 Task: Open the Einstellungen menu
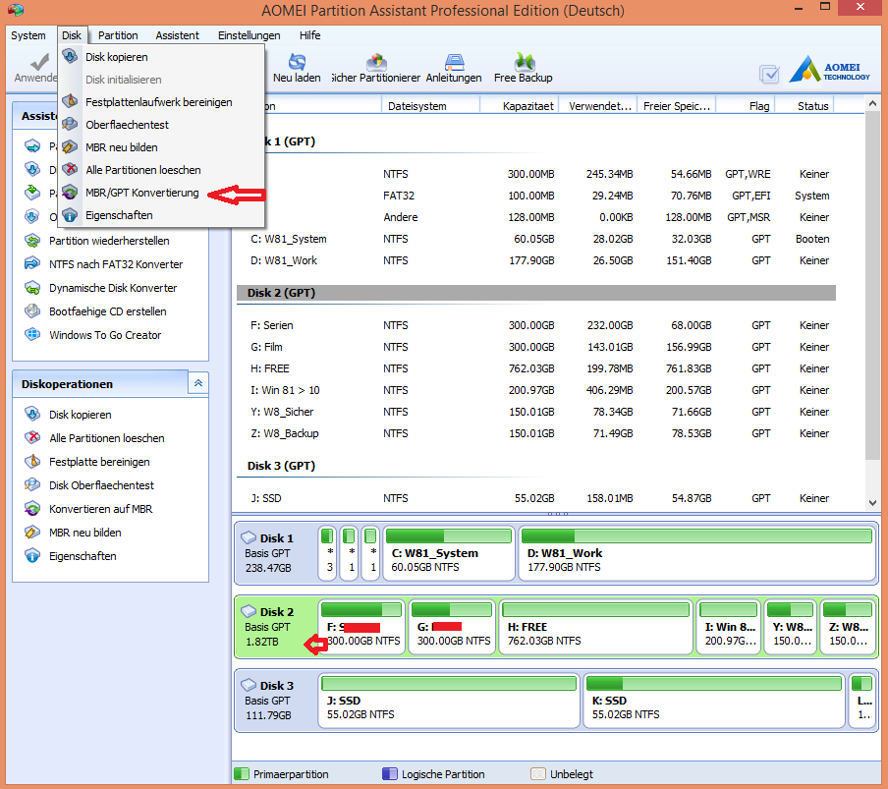coord(250,35)
